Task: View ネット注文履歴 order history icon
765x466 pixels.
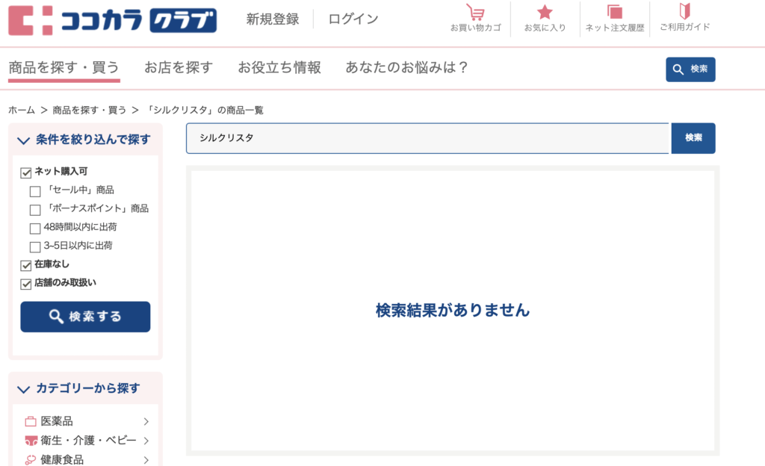Action: [615, 18]
